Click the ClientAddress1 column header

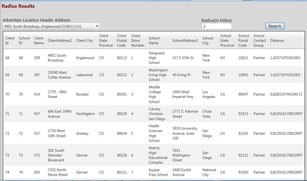pyautogui.click(x=60, y=40)
